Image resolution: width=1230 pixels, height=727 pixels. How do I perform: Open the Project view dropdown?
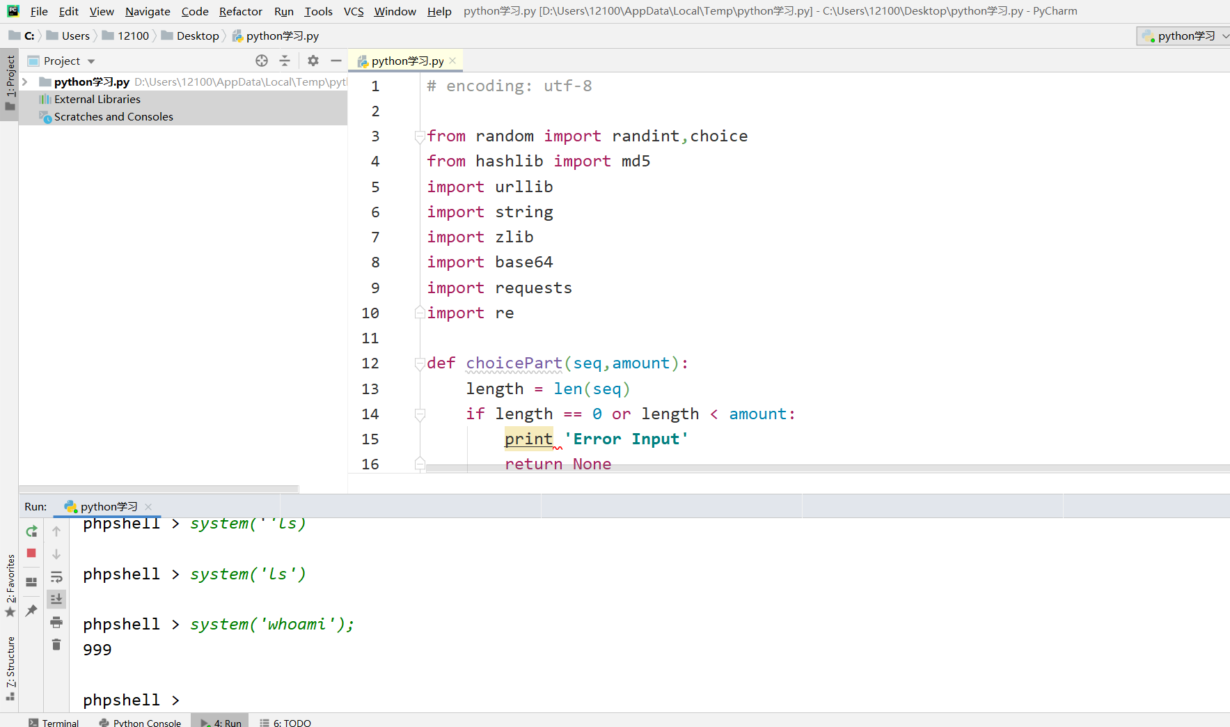click(x=90, y=61)
